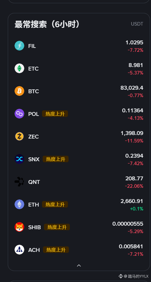The width and height of the screenshot is (151, 282).
Task: Click the ETH +0.1% change value
Action: pos(137,209)
